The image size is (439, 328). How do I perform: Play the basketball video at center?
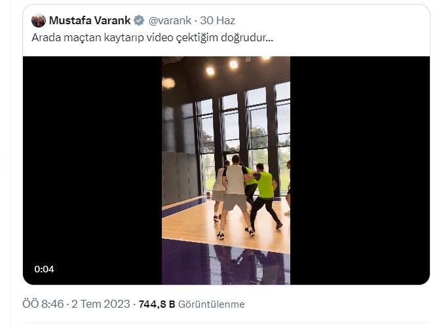tap(226, 170)
